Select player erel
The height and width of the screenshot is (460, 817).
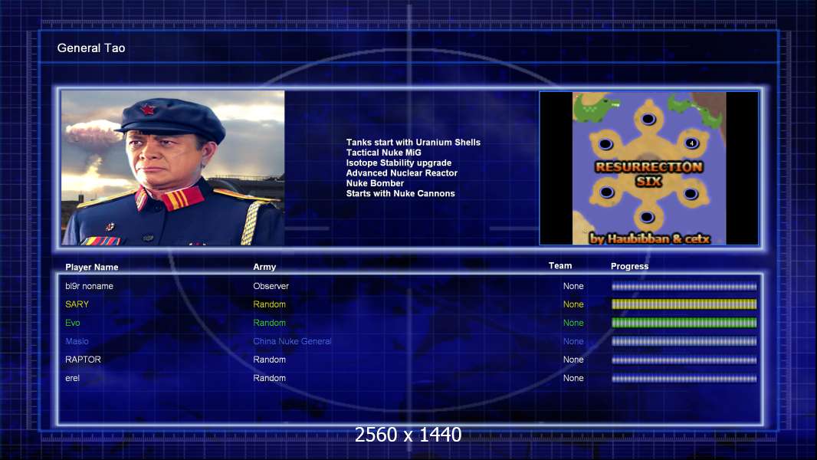click(x=72, y=378)
